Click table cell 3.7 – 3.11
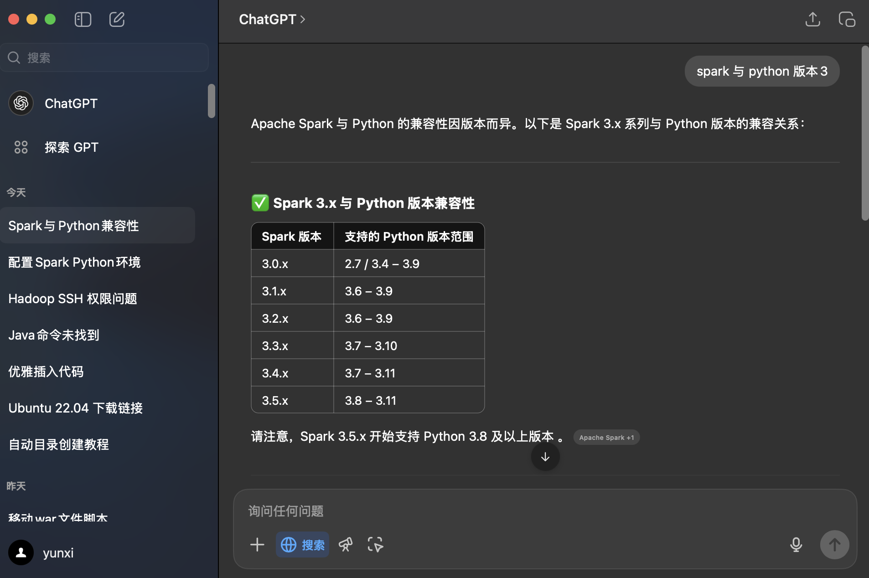Image resolution: width=869 pixels, height=578 pixels. (x=409, y=373)
